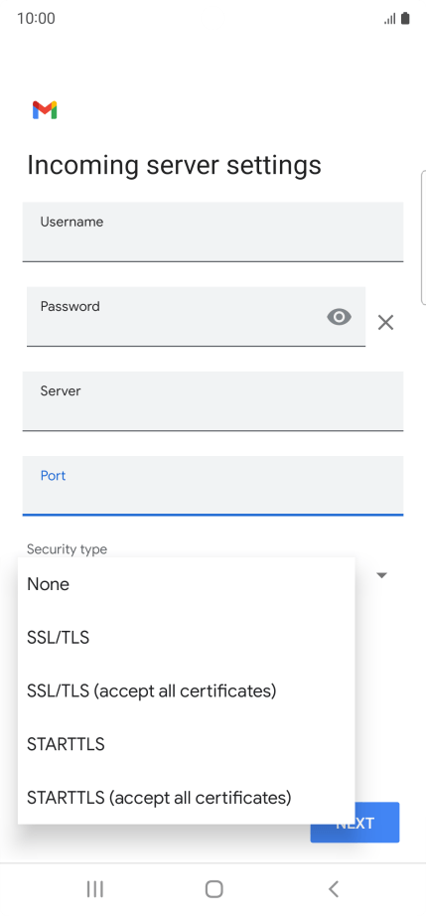The width and height of the screenshot is (426, 916).
Task: Select None security type
Action: point(186,584)
